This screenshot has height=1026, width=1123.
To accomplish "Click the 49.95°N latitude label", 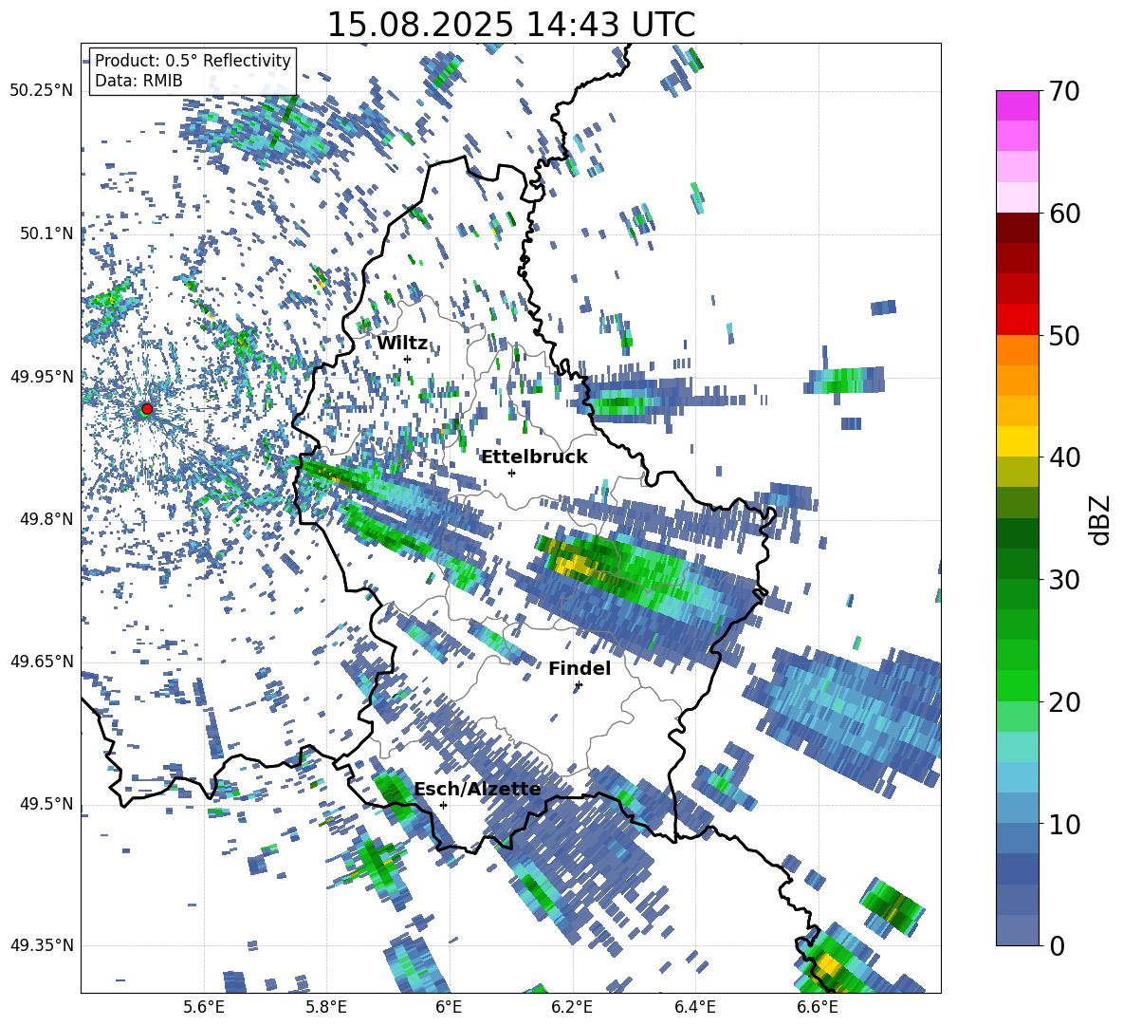I will click(42, 376).
